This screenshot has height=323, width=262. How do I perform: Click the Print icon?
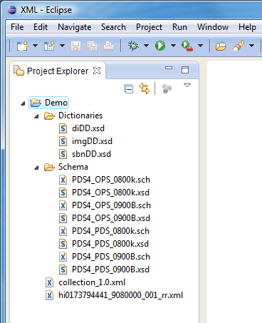108,46
